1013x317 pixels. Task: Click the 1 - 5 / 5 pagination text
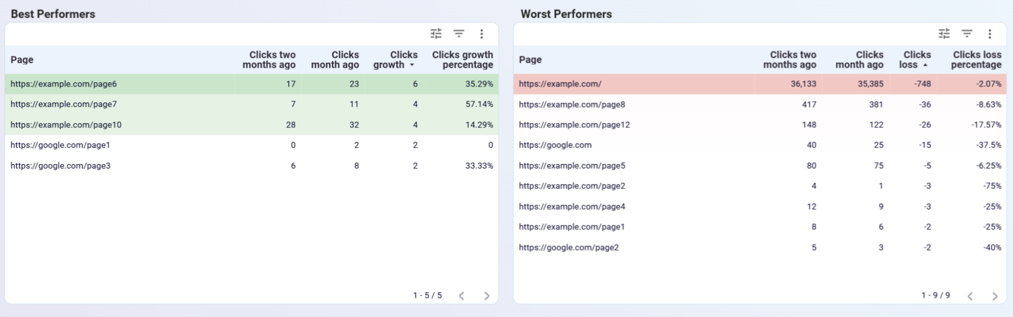(x=427, y=295)
